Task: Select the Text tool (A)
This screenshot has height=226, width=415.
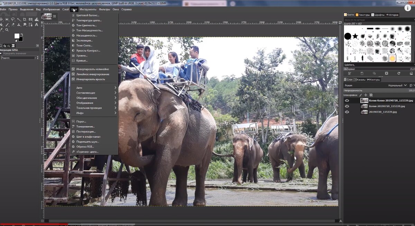Action: coord(36,25)
